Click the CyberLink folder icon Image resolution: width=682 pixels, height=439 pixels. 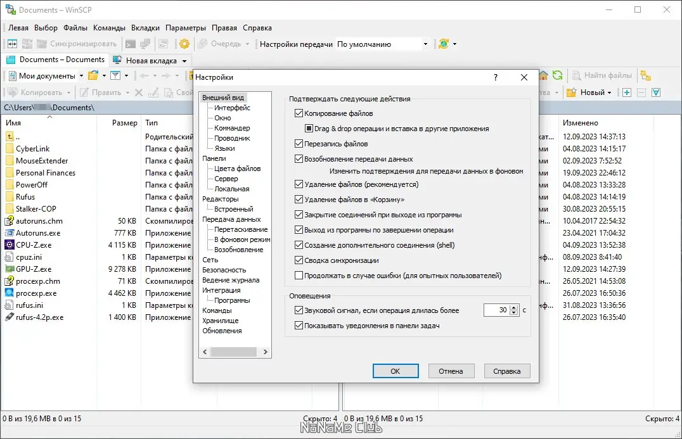[10, 149]
